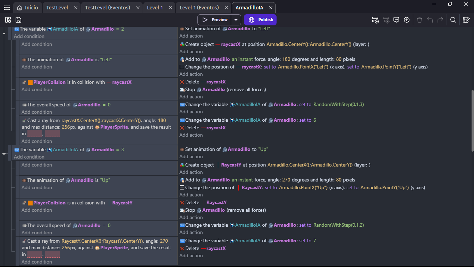Delete selected events with the trash icon

(x=420, y=20)
